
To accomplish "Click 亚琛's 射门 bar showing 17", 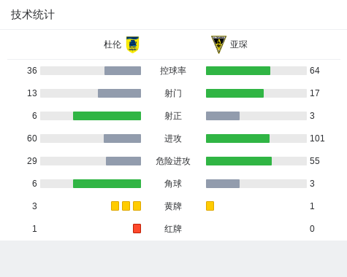I will pyautogui.click(x=234, y=93).
